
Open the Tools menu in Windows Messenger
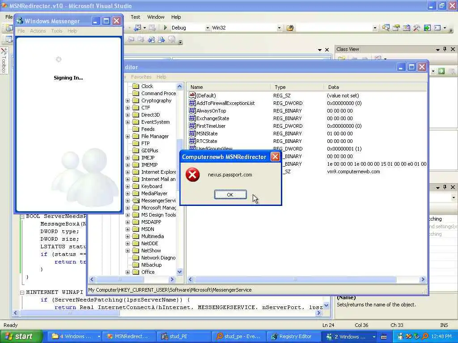pyautogui.click(x=57, y=31)
